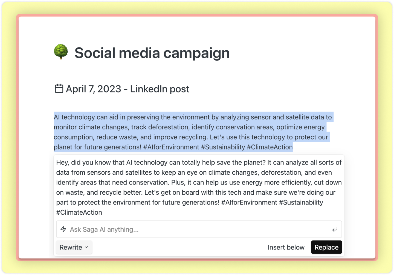The image size is (394, 275).
Task: Click the April 7, 2023 date text
Action: pos(93,89)
